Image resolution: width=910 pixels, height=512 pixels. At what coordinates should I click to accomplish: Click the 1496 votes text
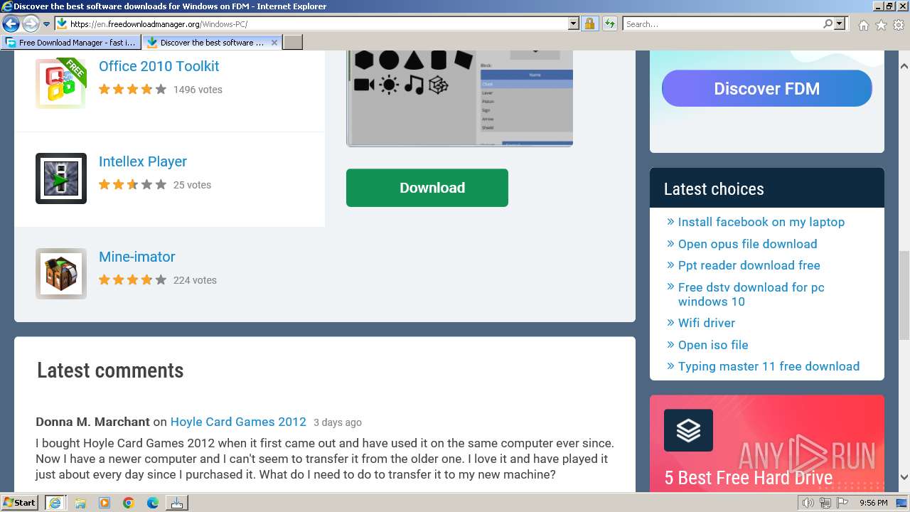point(198,90)
